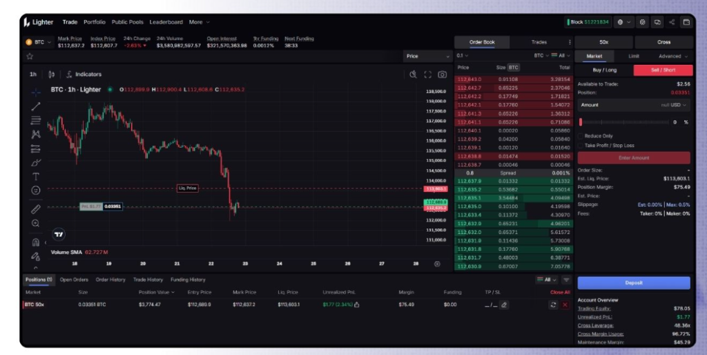Image resolution: width=707 pixels, height=355 pixels.
Task: Edit TP/SL for BTC position
Action: click(504, 305)
